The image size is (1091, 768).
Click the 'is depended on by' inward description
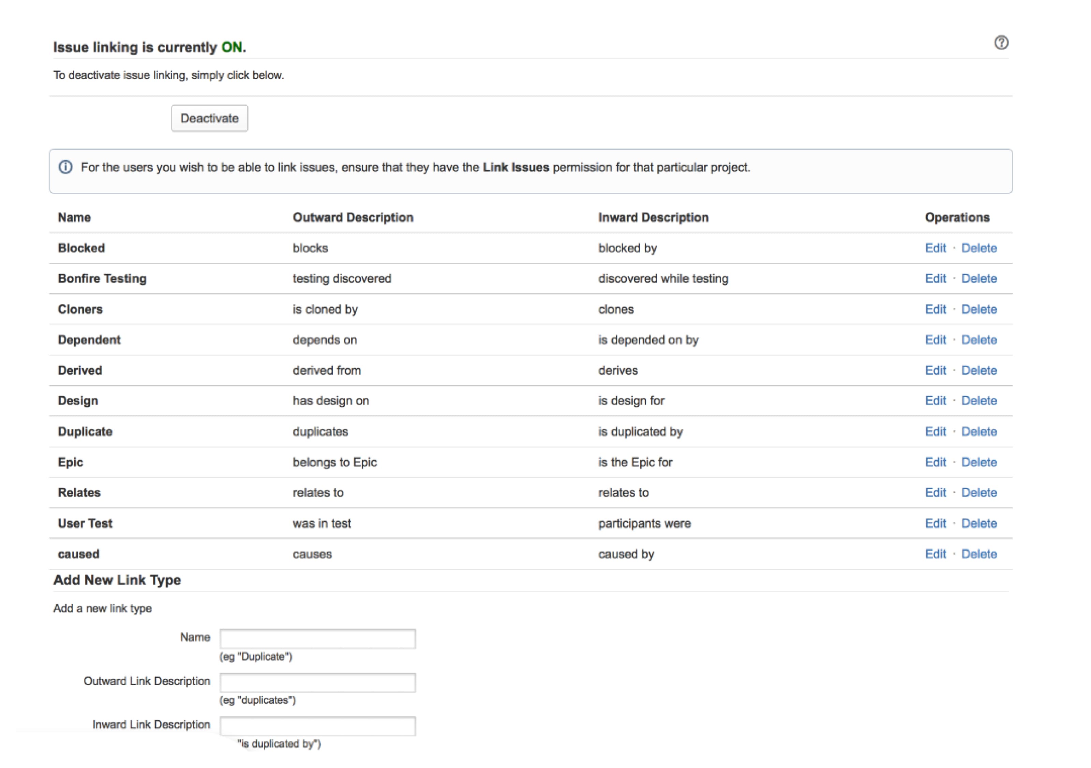[x=648, y=340]
